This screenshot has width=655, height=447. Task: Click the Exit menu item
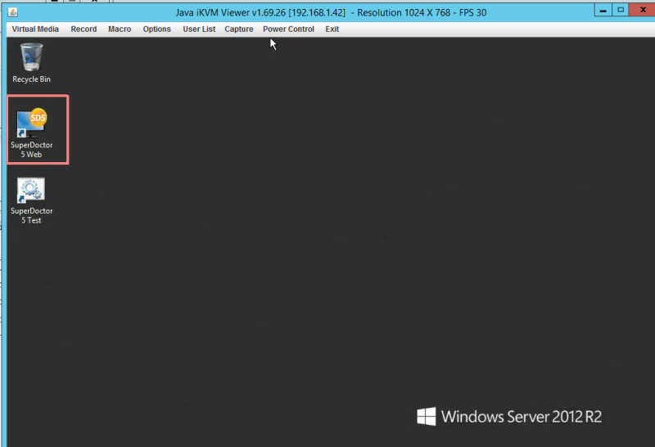pyautogui.click(x=332, y=29)
